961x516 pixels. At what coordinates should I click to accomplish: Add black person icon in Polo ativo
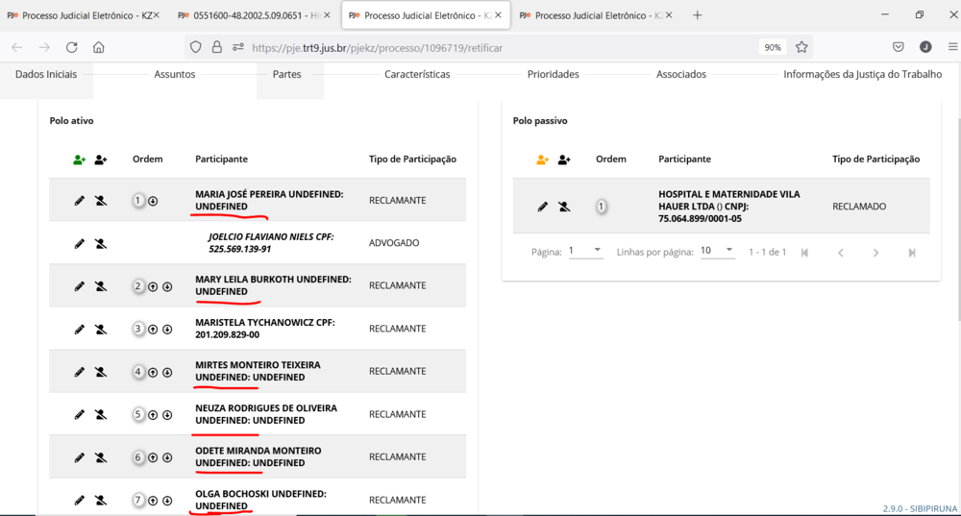click(x=101, y=160)
